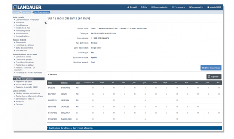
Task: Open Factures in sidebar
Action: click(19, 104)
